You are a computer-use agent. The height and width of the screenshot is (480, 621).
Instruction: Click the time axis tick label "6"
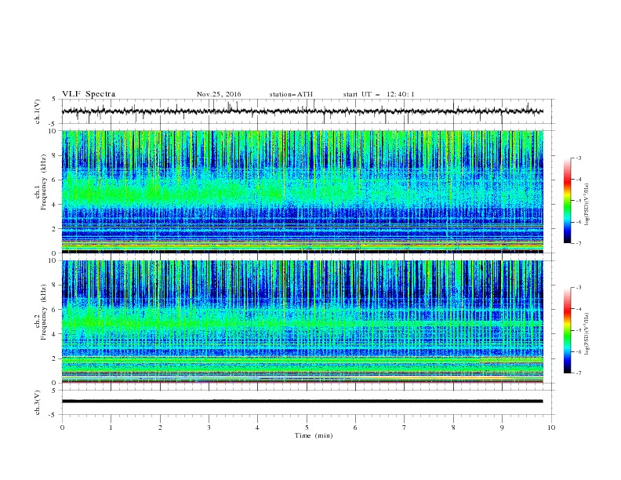pos(355,427)
